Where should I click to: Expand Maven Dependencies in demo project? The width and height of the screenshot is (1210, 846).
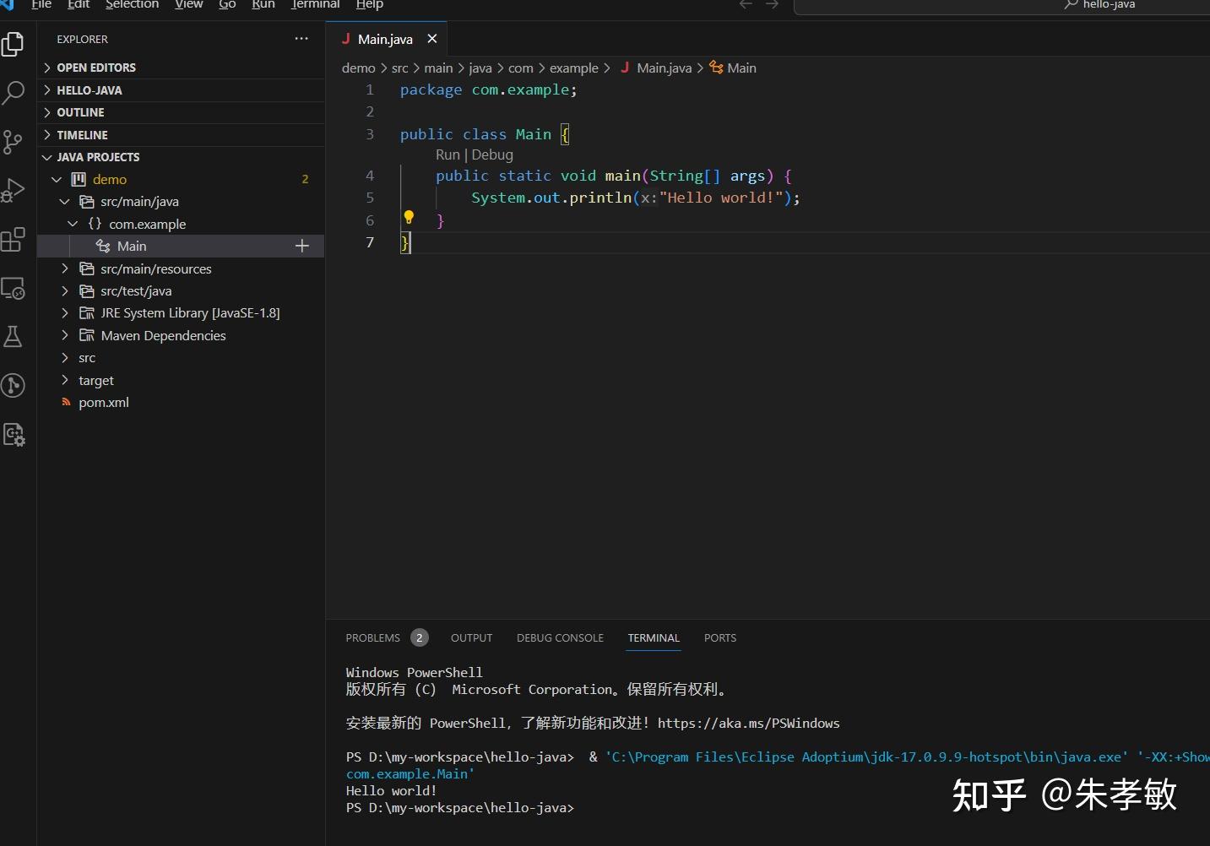pos(65,335)
